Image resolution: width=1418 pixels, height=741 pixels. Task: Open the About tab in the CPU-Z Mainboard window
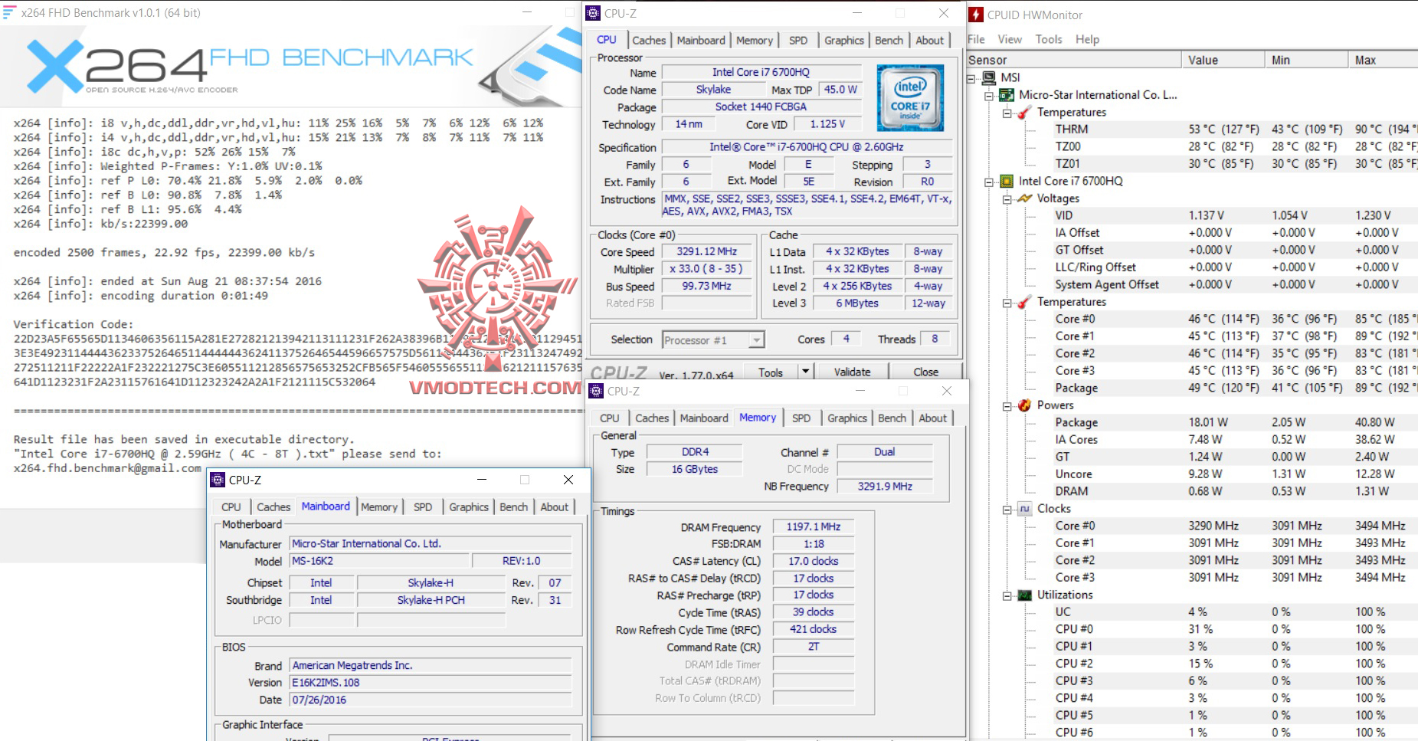[555, 507]
